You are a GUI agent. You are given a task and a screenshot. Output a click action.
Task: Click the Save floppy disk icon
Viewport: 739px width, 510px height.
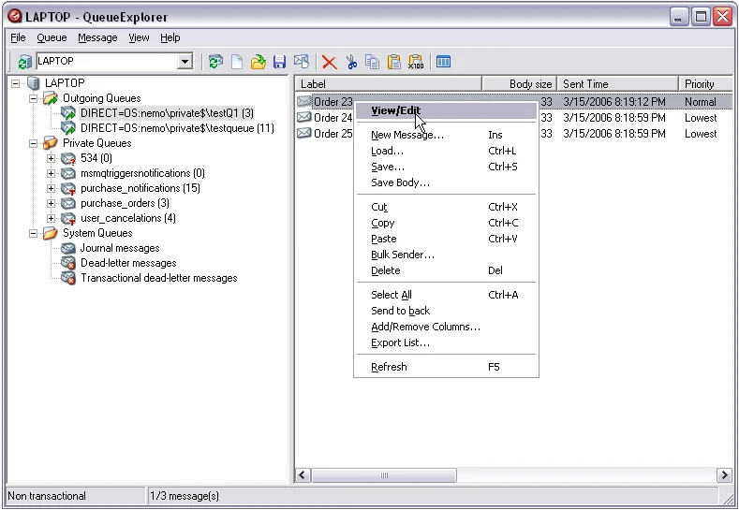pos(280,62)
